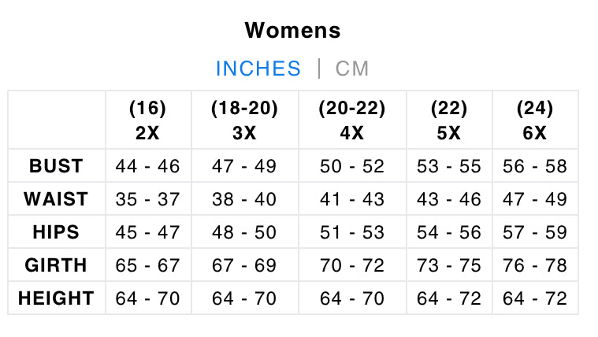Click the HIPS row label
Screen dimensions: 598x337
coord(56,232)
